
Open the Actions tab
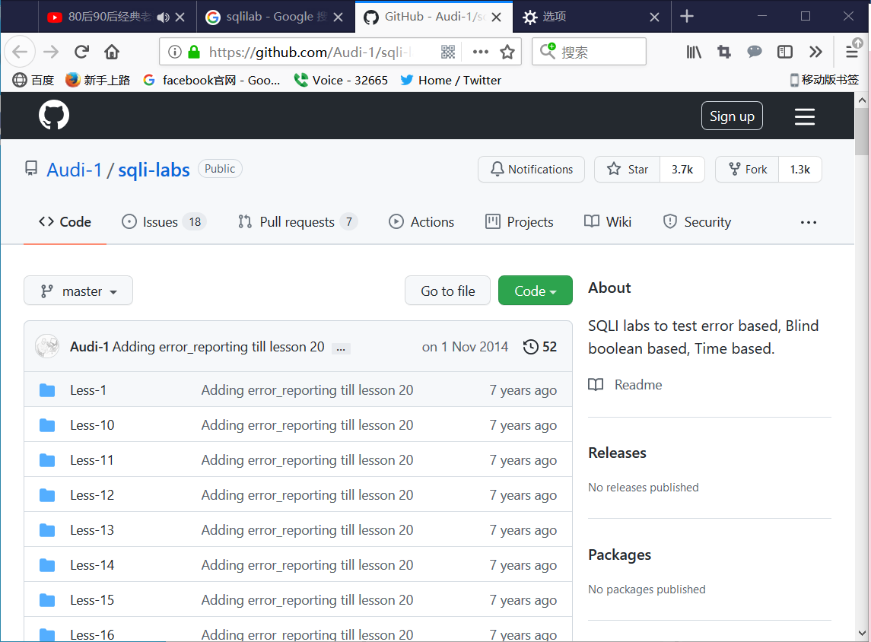[421, 222]
